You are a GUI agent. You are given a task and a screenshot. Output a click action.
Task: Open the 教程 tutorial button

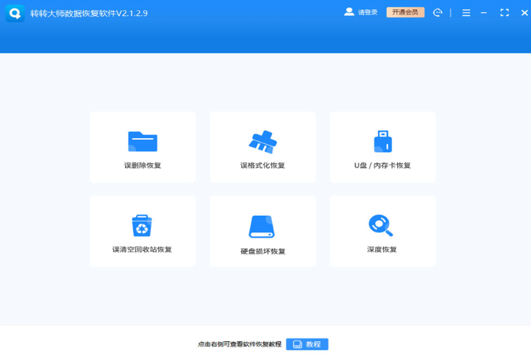[x=307, y=344]
